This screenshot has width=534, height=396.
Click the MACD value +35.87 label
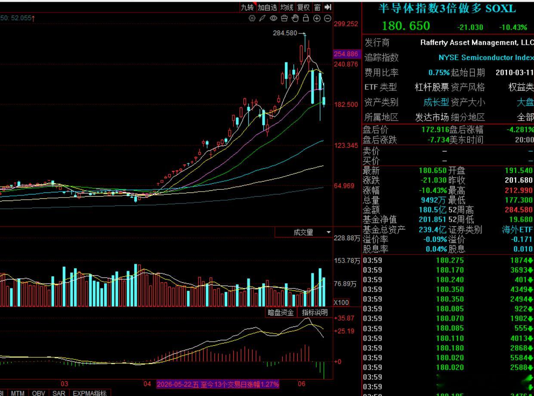tap(344, 318)
